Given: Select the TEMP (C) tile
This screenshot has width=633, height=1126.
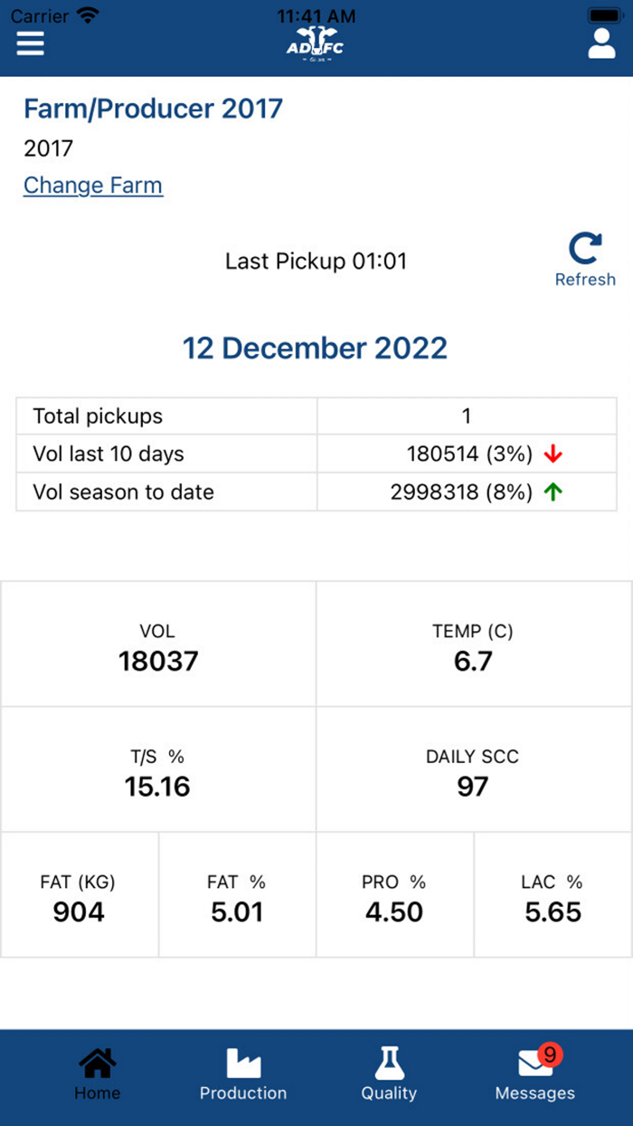Looking at the screenshot, I should [x=473, y=645].
